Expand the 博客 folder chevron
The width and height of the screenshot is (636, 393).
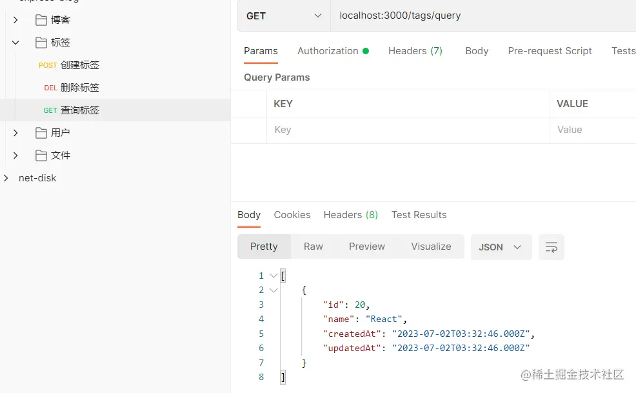(x=15, y=20)
